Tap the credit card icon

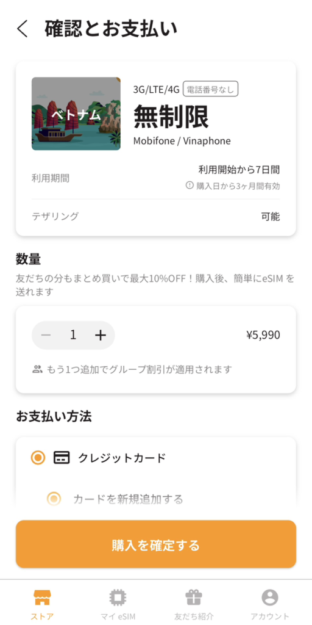(x=62, y=458)
